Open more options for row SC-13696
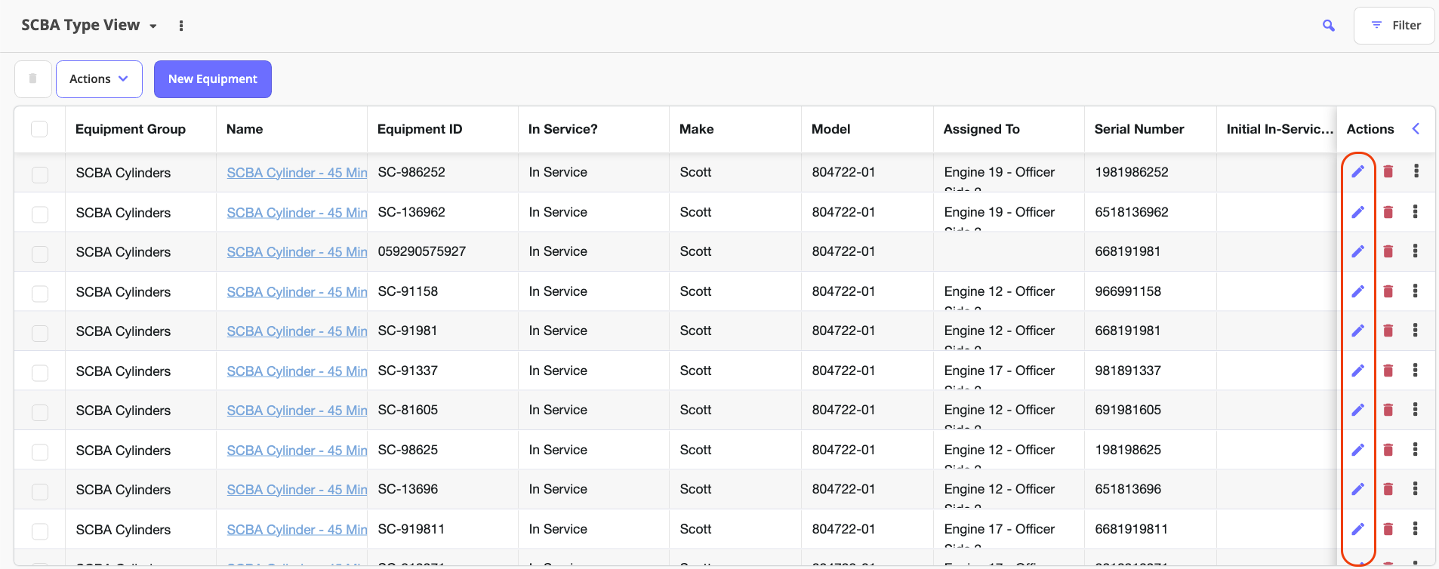 1416,489
